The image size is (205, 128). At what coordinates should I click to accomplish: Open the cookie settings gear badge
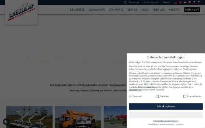point(6,122)
